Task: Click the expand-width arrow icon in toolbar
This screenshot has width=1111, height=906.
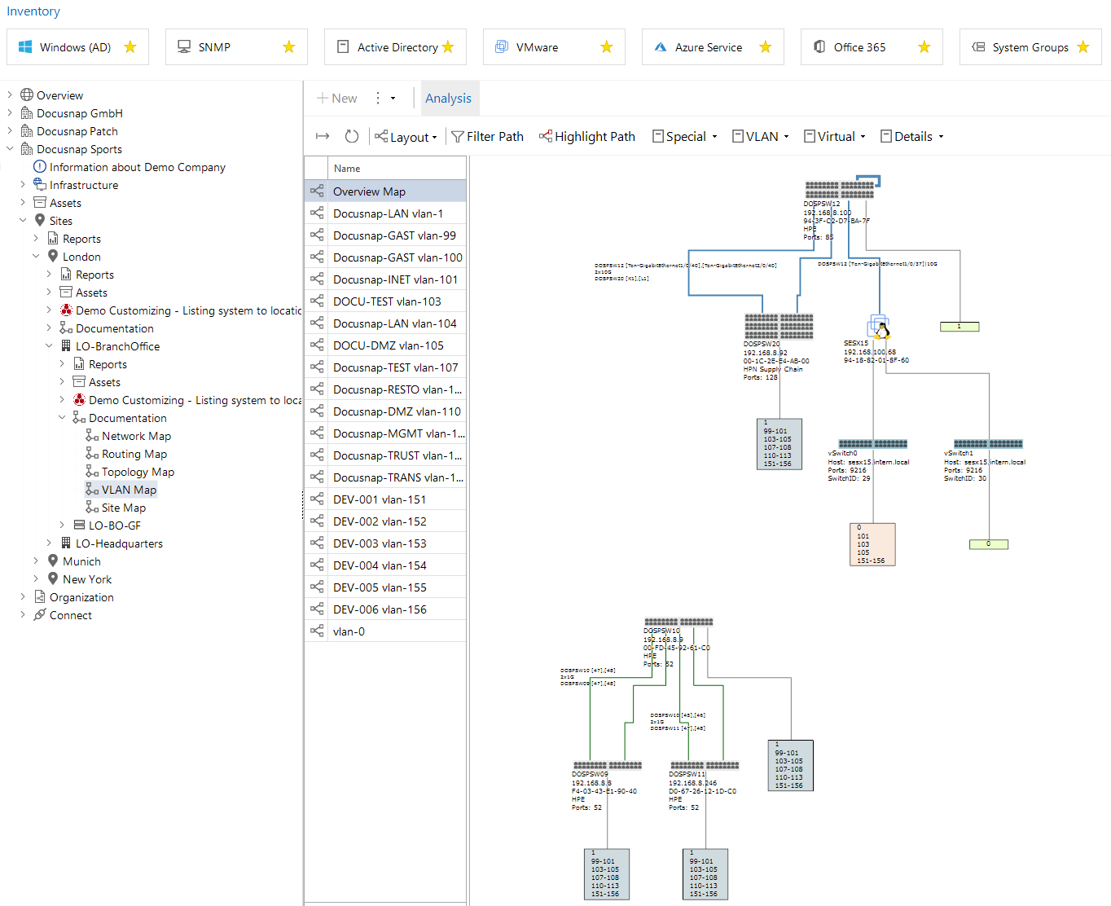Action: [x=323, y=136]
